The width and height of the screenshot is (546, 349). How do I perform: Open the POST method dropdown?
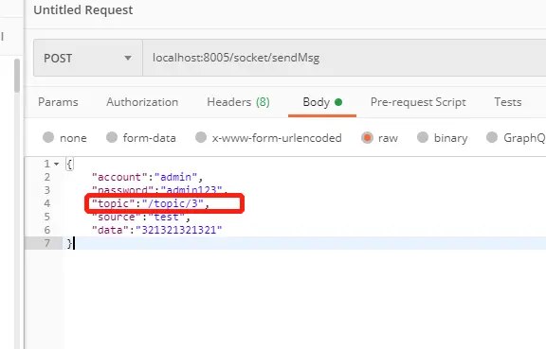(88, 58)
